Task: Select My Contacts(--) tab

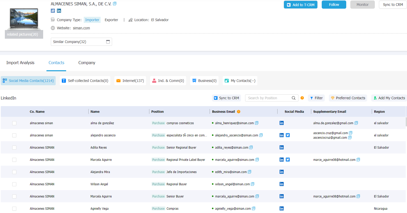Action: 240,81
